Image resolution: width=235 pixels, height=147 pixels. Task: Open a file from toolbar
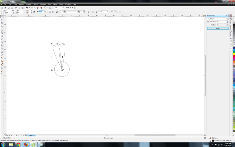5,8
